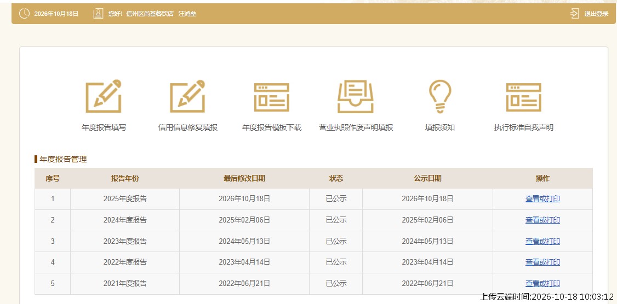Click publication date 2022年06月21日

(427, 283)
